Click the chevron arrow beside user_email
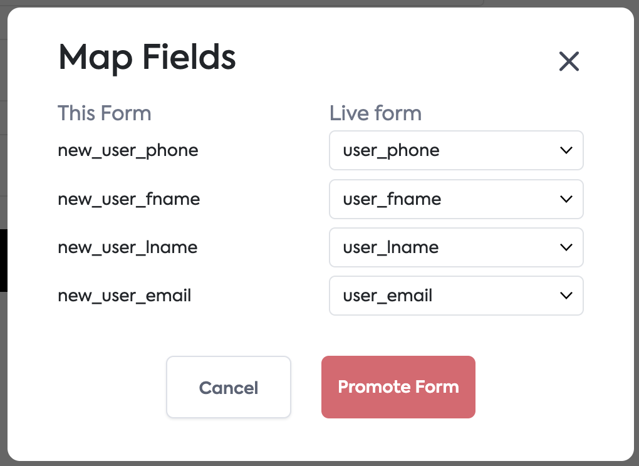The height and width of the screenshot is (466, 639). (566, 296)
